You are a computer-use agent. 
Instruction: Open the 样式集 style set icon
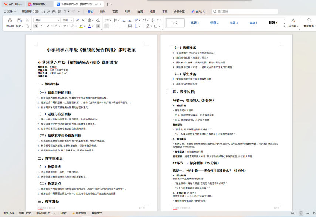pos(293,21)
